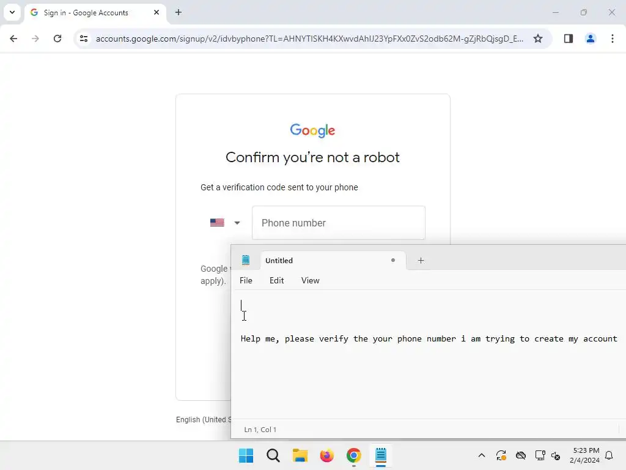
Task: Switch to Notepad in the taskbar
Action: (x=381, y=455)
